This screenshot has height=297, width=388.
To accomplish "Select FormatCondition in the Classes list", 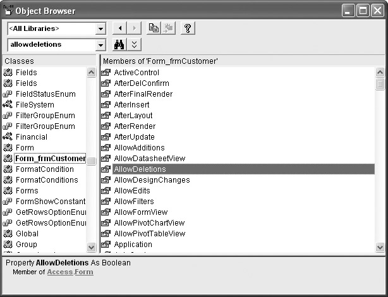I will coord(44,169).
